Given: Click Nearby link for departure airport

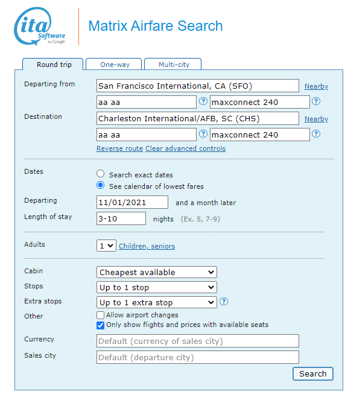Looking at the screenshot, I should 317,86.
